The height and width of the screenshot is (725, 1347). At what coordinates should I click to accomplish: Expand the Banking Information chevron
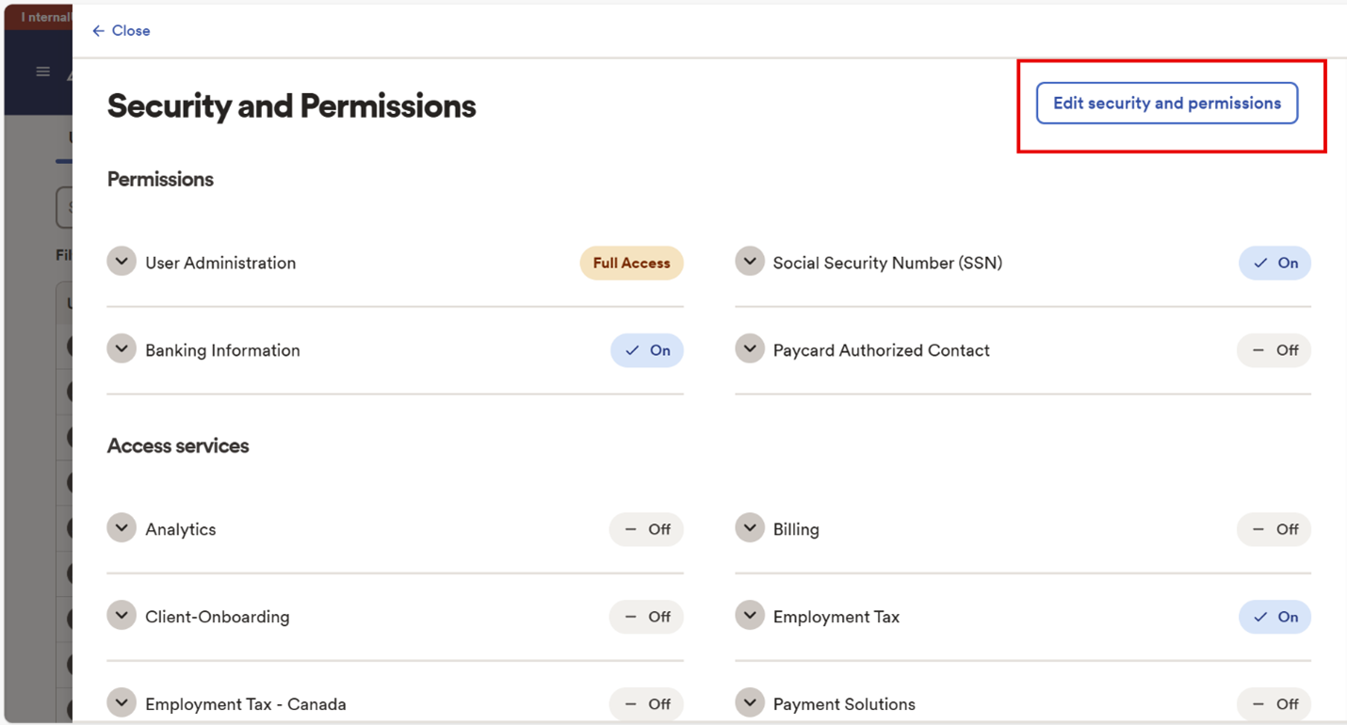pyautogui.click(x=122, y=349)
